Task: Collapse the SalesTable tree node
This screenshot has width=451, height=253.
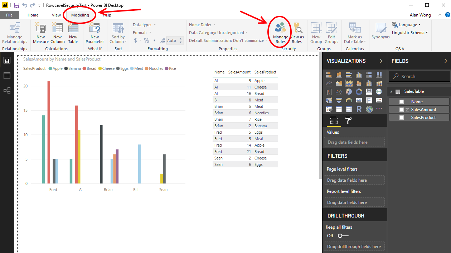Action: 391,92
